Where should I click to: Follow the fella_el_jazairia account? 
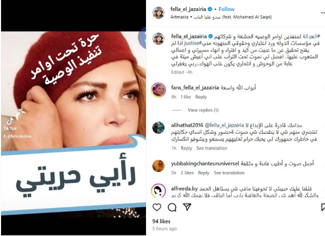226,9
